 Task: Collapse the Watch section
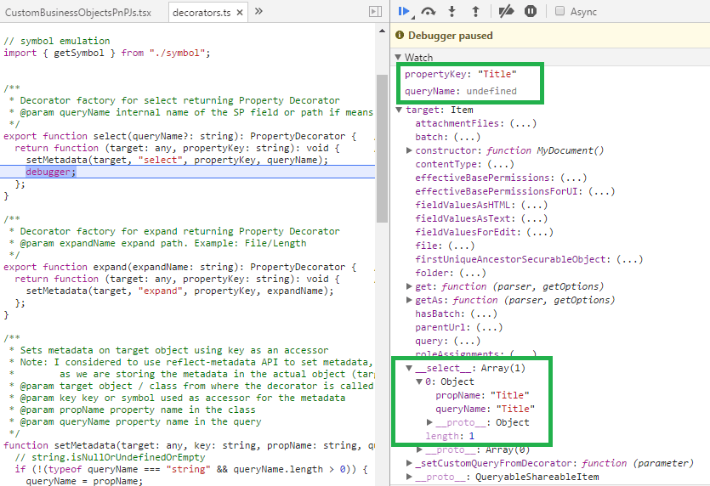coord(398,58)
